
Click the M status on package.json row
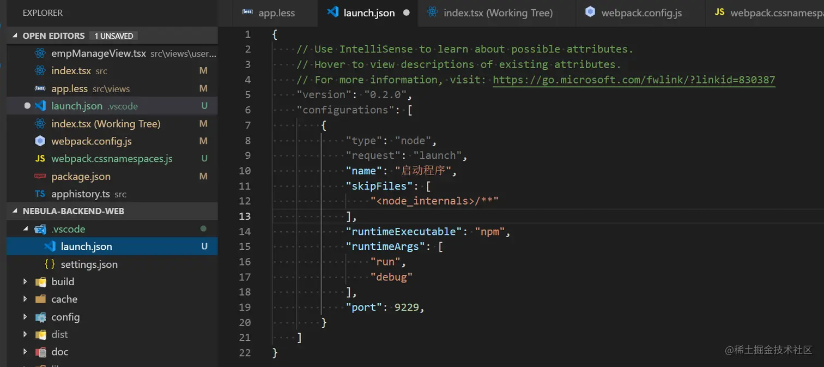point(203,176)
